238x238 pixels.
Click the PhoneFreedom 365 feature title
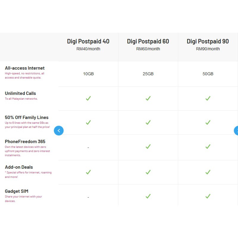click(x=25, y=142)
